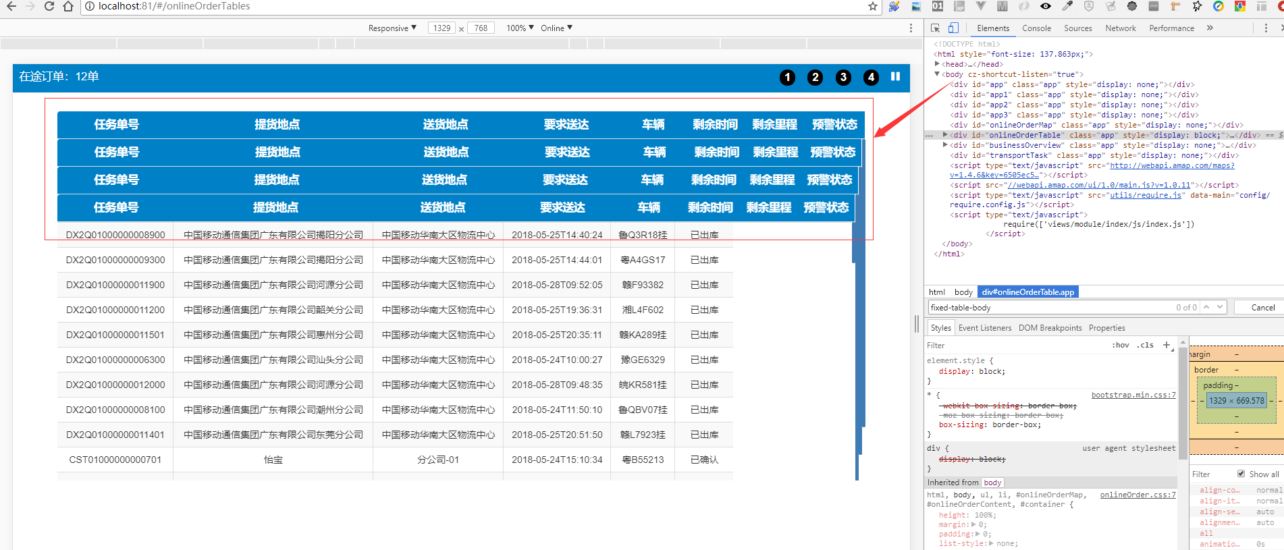
Task: Activate the inspect element picker in DevTools
Action: point(936,28)
